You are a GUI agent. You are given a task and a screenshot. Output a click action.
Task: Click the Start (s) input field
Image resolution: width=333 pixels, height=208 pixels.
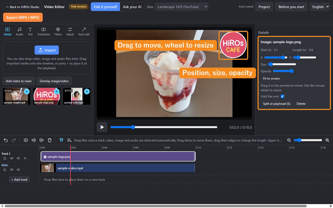point(281,50)
